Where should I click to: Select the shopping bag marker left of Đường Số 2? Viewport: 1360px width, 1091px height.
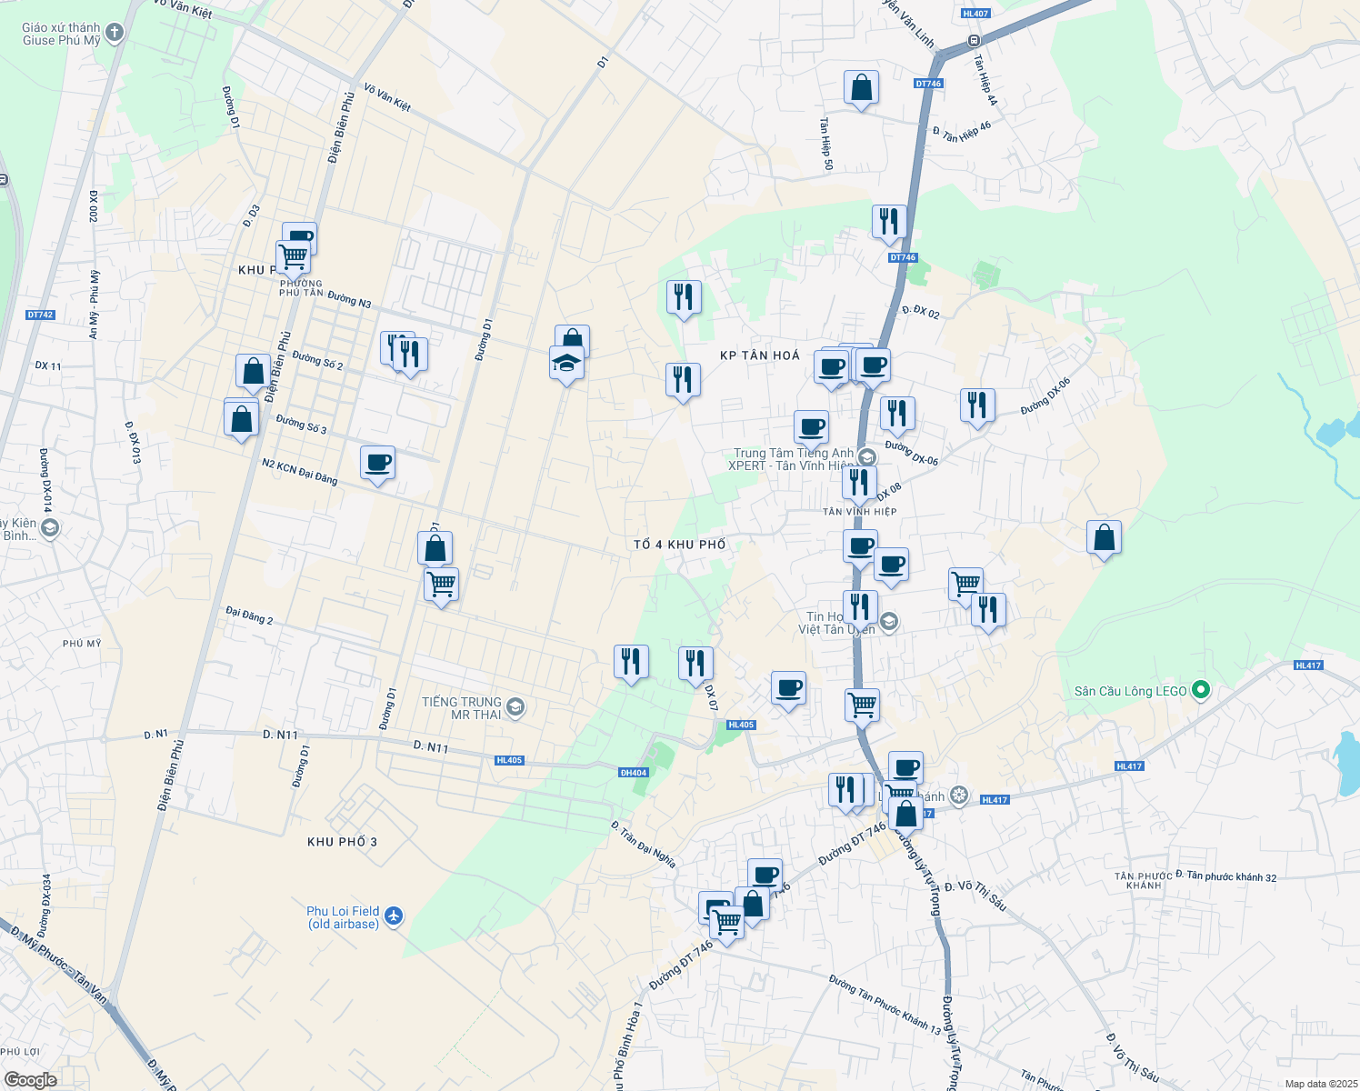click(253, 373)
